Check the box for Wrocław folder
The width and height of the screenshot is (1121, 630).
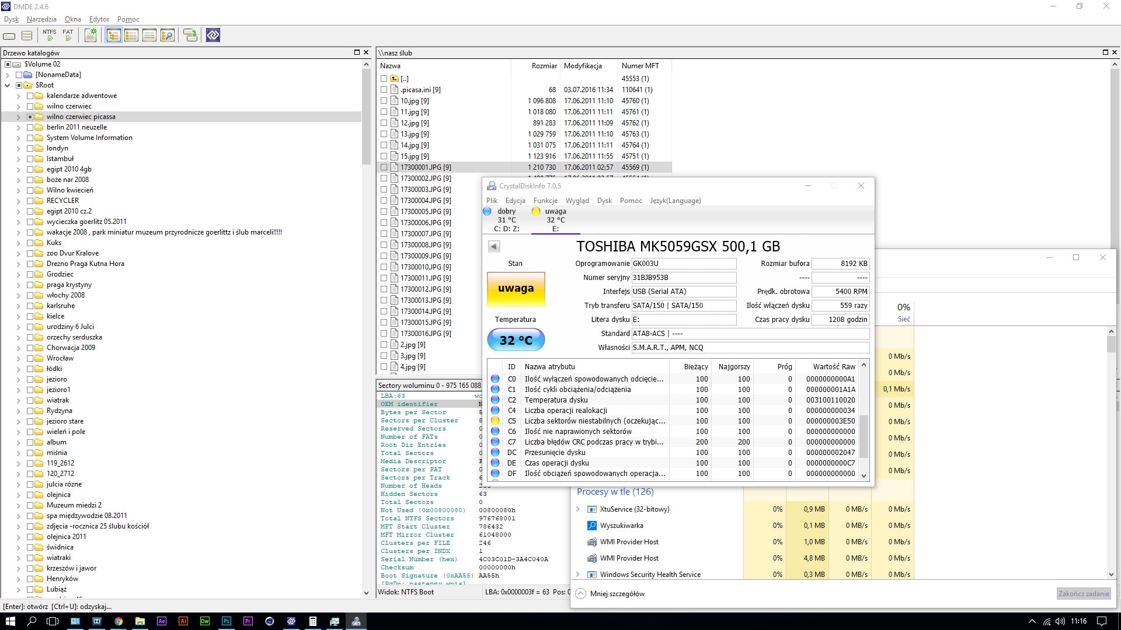click(x=30, y=358)
